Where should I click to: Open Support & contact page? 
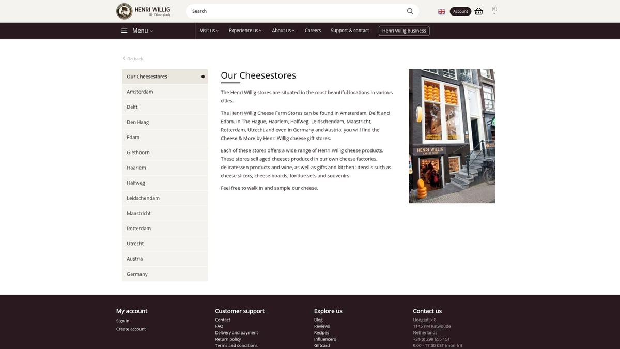click(350, 31)
